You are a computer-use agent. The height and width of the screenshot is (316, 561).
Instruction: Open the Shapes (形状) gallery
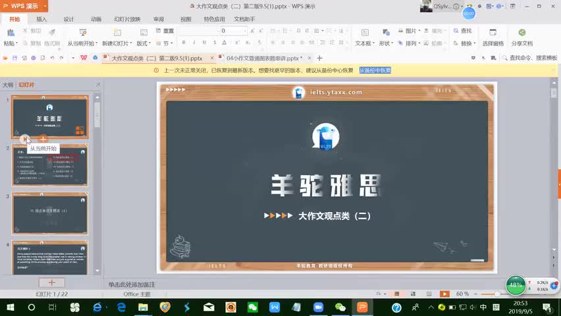point(386,38)
